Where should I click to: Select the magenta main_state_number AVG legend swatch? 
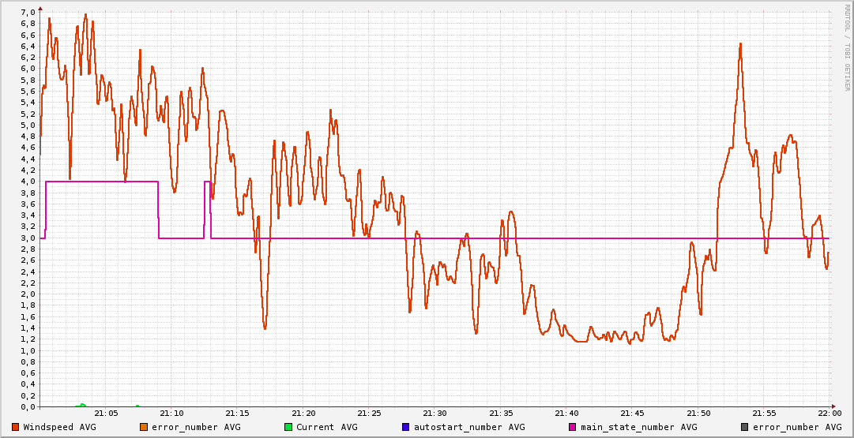click(573, 427)
